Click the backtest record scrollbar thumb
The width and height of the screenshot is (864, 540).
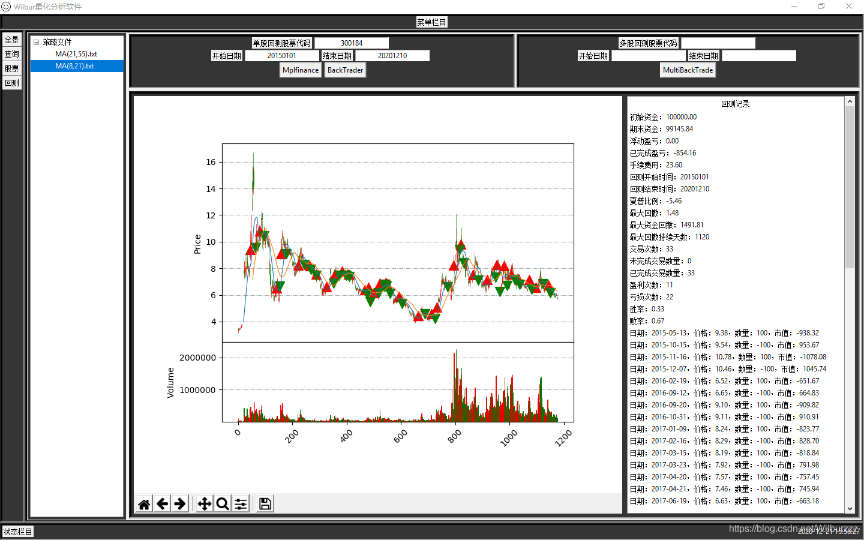[x=850, y=187]
